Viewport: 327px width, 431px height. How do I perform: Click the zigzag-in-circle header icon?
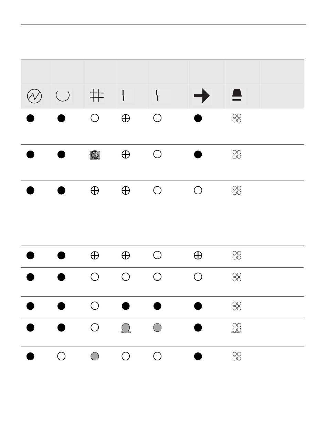[x=34, y=96]
